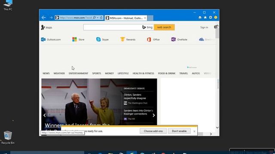Viewport: 275px width, 154px height.
Task: Go to the FOOD & DRINK section
Action: [167, 73]
